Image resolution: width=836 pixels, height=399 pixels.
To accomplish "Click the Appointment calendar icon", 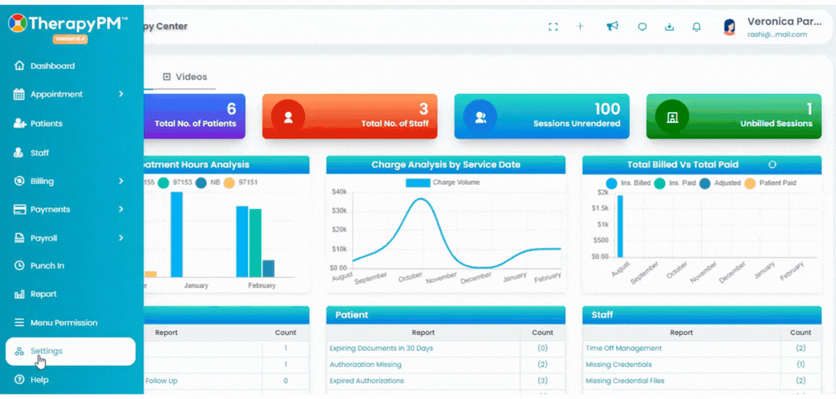I will (19, 95).
